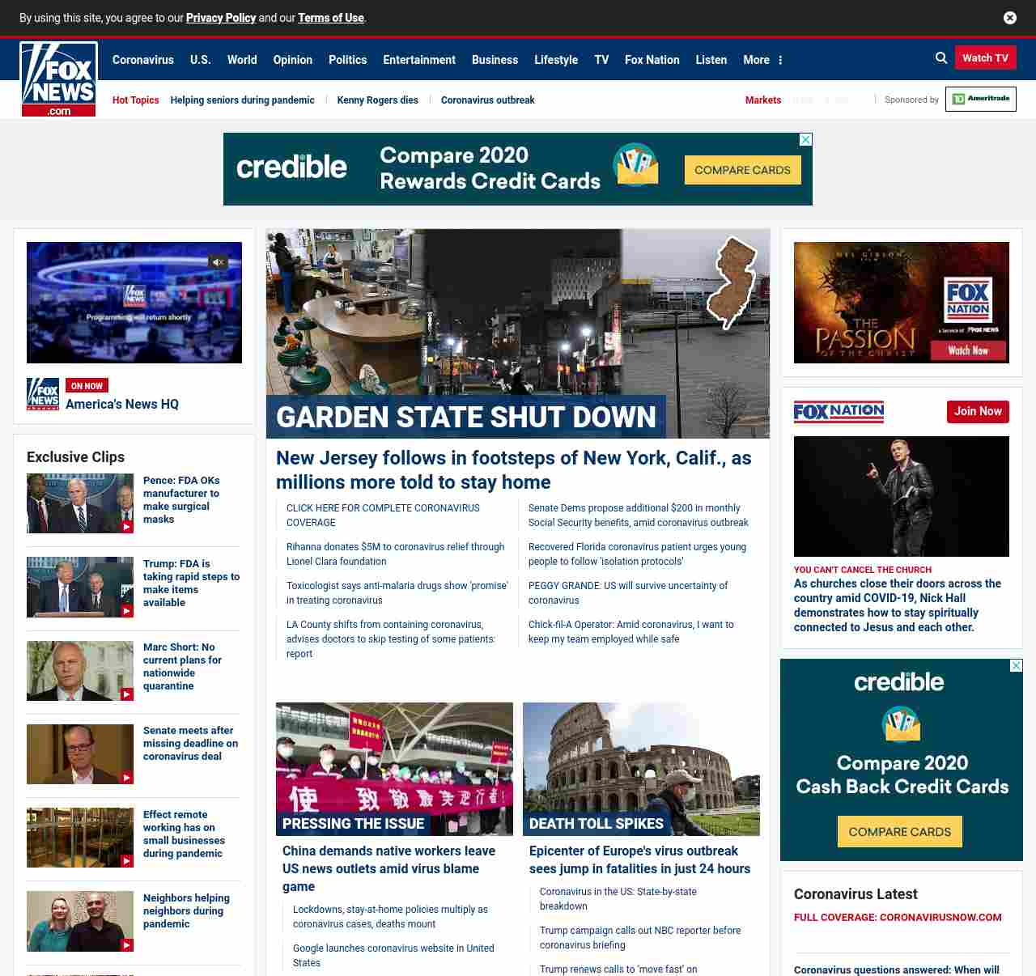Expand the More menu
Image resolution: width=1036 pixels, height=976 pixels.
(762, 60)
